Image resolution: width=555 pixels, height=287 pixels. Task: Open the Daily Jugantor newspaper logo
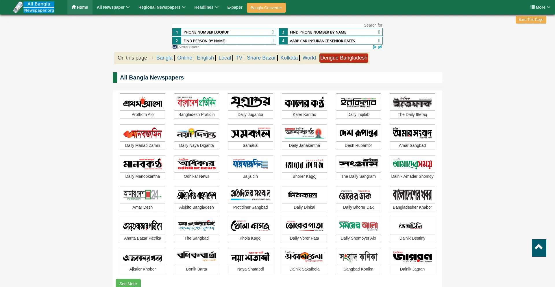[x=250, y=102]
